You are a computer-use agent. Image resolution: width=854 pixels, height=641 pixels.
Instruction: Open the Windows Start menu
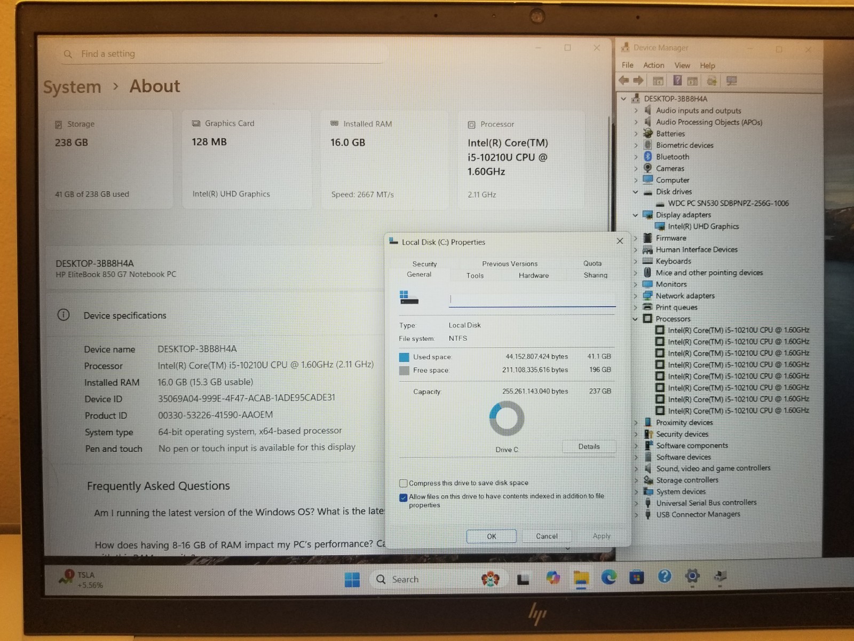coord(352,580)
